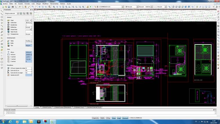Toggle the Enganche snap button
The width and height of the screenshot is (220, 124).
95,118
